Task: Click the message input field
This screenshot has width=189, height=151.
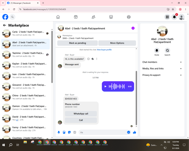Action: 103,133
